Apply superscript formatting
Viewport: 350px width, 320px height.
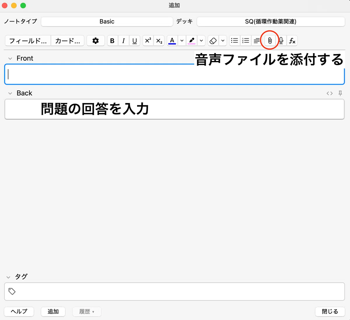148,41
